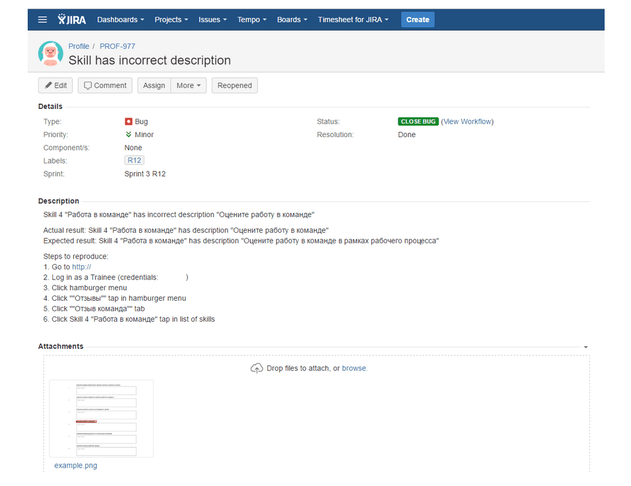Expand the Boards dropdown
631x486 pixels.
[x=292, y=20]
